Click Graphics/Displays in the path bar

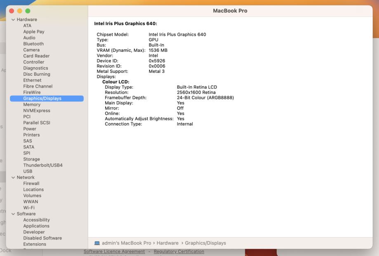pyautogui.click(x=205, y=243)
